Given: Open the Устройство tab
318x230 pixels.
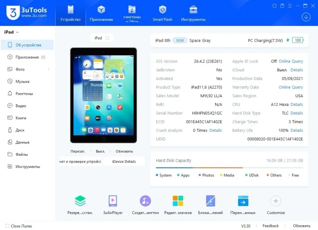Looking at the screenshot, I should pos(70,14).
